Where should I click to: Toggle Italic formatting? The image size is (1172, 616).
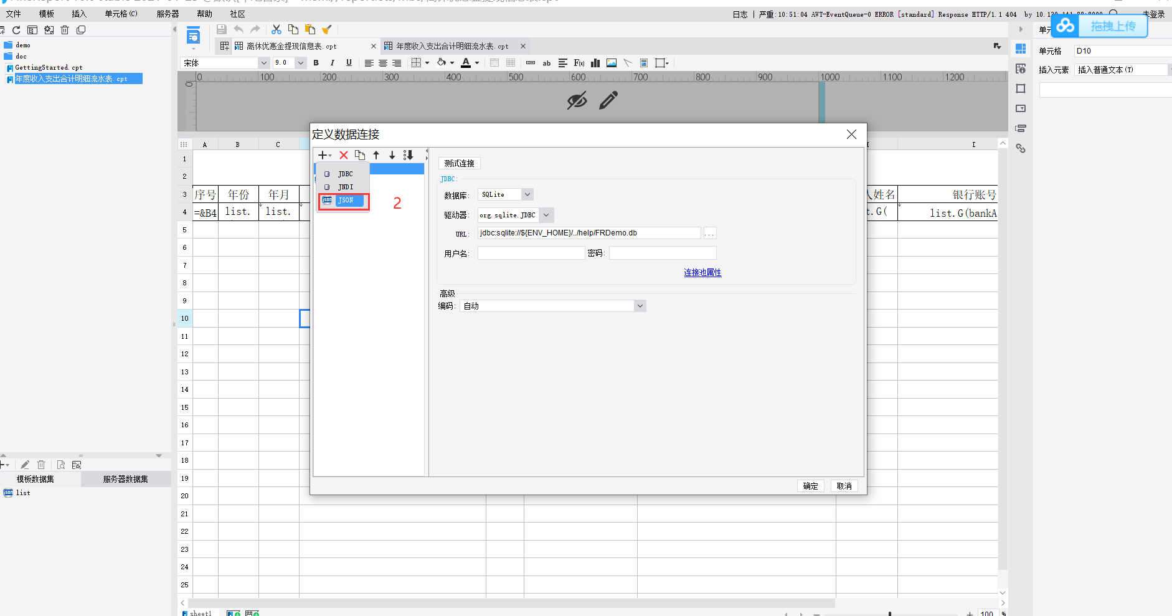[333, 63]
